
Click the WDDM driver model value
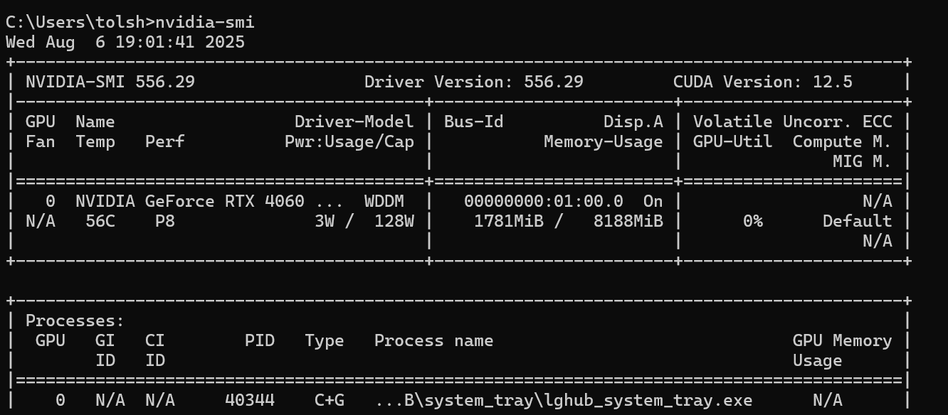coord(384,201)
